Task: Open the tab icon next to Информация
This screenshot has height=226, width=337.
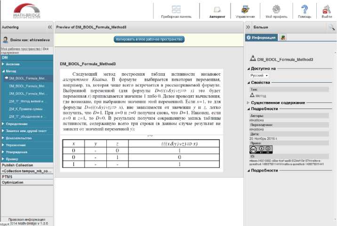Action: point(283,38)
